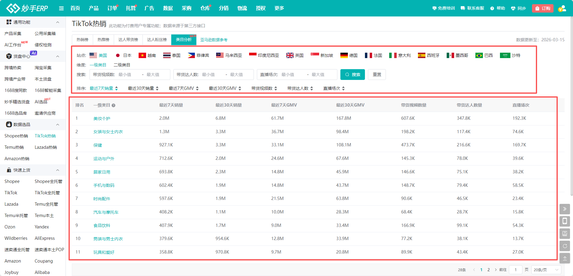Open the 美妆个护 category link
The width and height of the screenshot is (573, 276).
102,119
